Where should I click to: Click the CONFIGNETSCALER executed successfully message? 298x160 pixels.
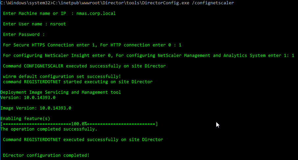(84, 66)
